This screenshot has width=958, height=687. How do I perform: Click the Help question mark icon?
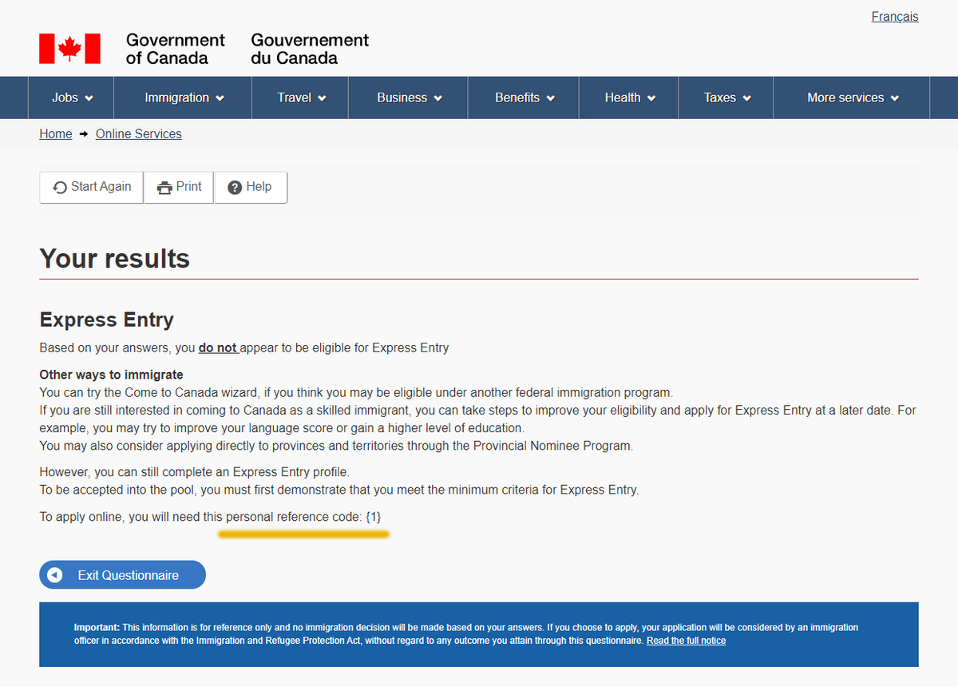click(235, 188)
